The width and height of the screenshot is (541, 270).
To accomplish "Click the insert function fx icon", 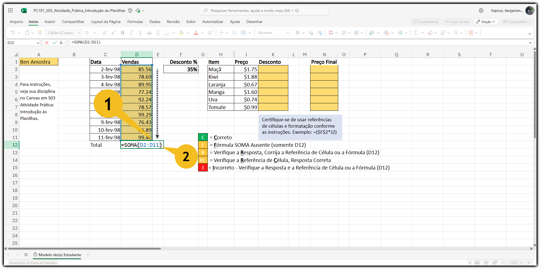I will coord(61,43).
